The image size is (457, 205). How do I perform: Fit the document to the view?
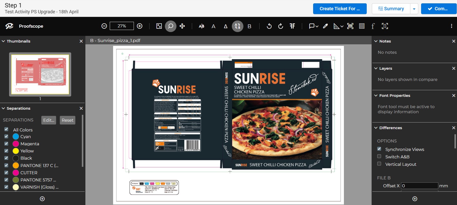pos(159,26)
